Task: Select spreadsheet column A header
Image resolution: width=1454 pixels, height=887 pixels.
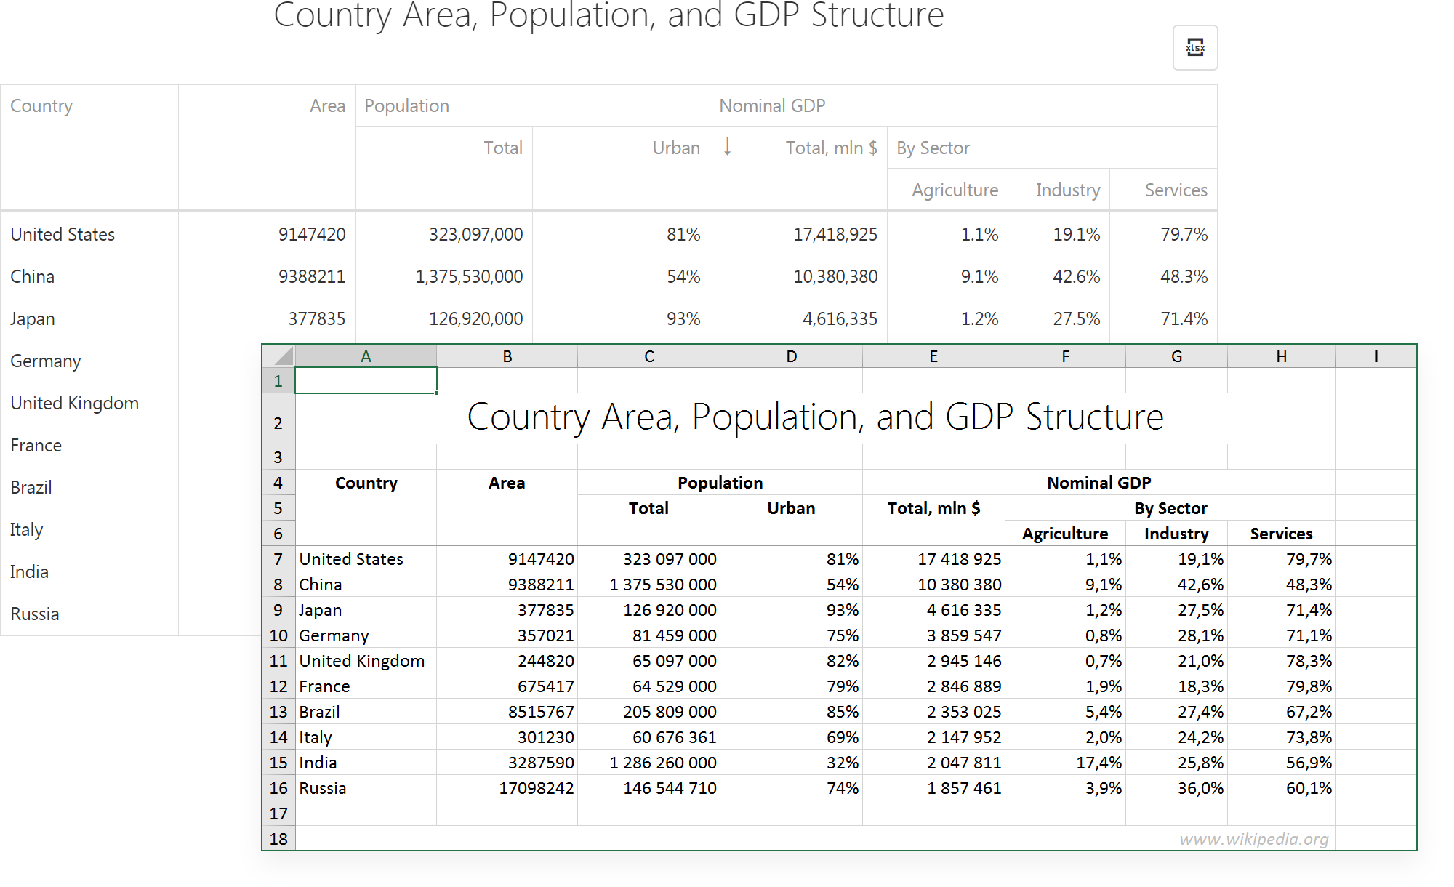Action: (x=366, y=356)
